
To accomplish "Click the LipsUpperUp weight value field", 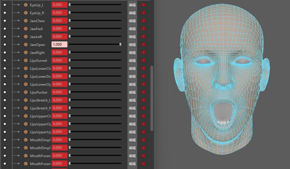I will [x=59, y=132].
